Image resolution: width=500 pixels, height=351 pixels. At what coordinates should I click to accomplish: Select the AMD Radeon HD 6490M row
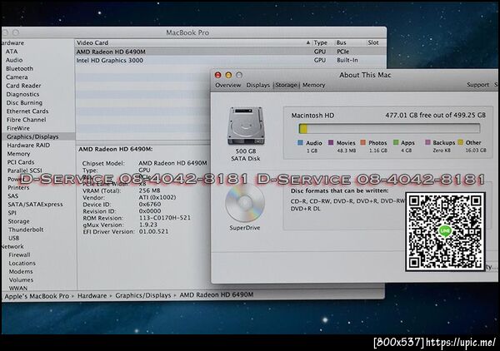231,52
